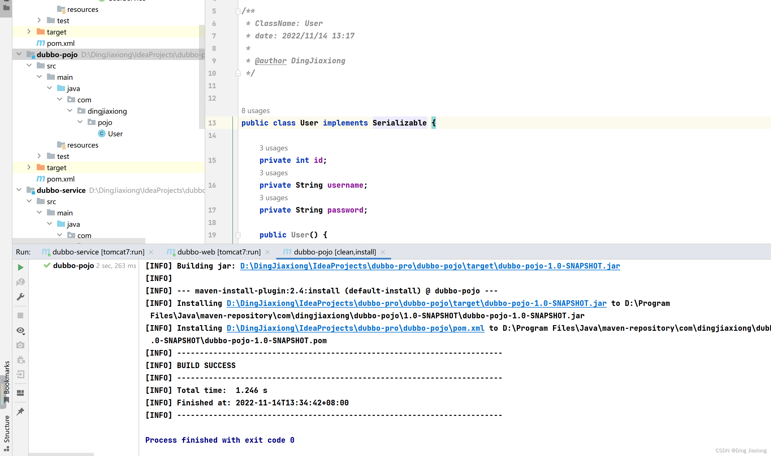The width and height of the screenshot is (771, 456).
Task: Collapse the dingjiaxiong package
Action: pyautogui.click(x=70, y=111)
